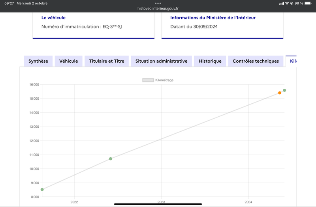The height and width of the screenshot is (207, 316).
Task: Select the partially visible Kilométrage tab
Action: click(x=291, y=61)
